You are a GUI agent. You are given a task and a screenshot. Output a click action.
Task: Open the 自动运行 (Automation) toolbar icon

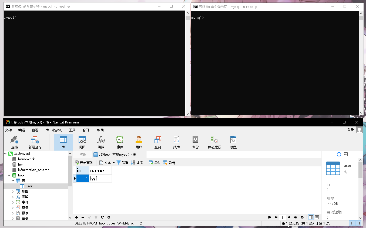(x=214, y=142)
